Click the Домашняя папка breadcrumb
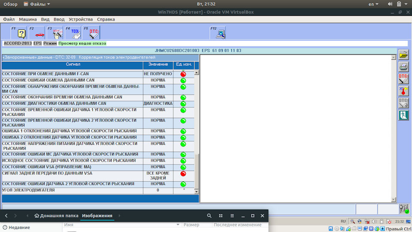Screen dimensions: 412x232 pyautogui.click(x=56, y=216)
